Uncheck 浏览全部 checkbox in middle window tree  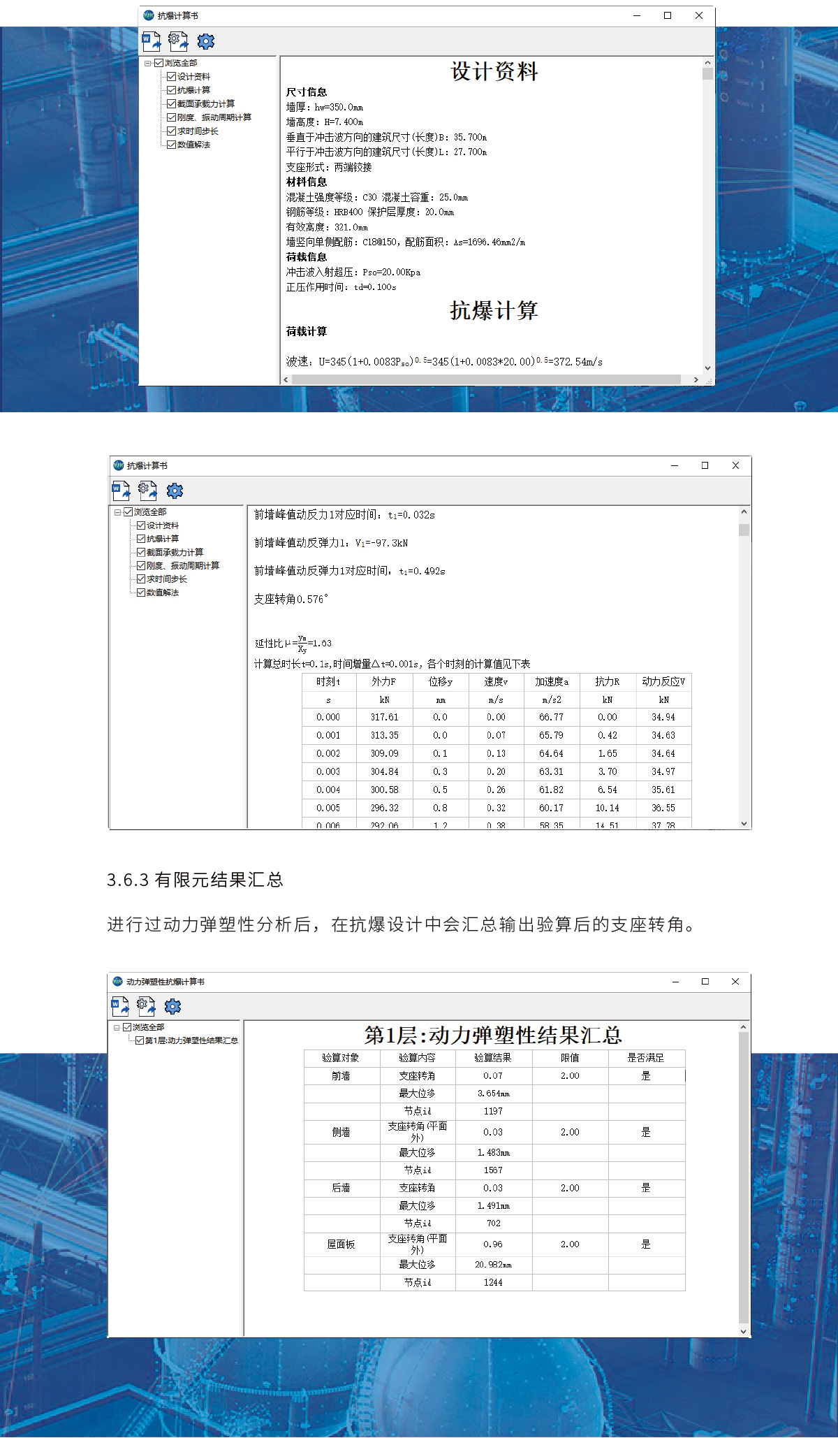tap(128, 512)
